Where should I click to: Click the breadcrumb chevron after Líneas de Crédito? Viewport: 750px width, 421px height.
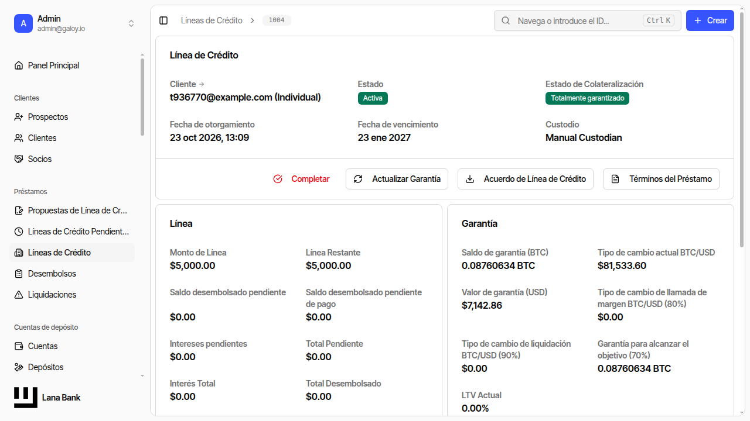coord(253,20)
